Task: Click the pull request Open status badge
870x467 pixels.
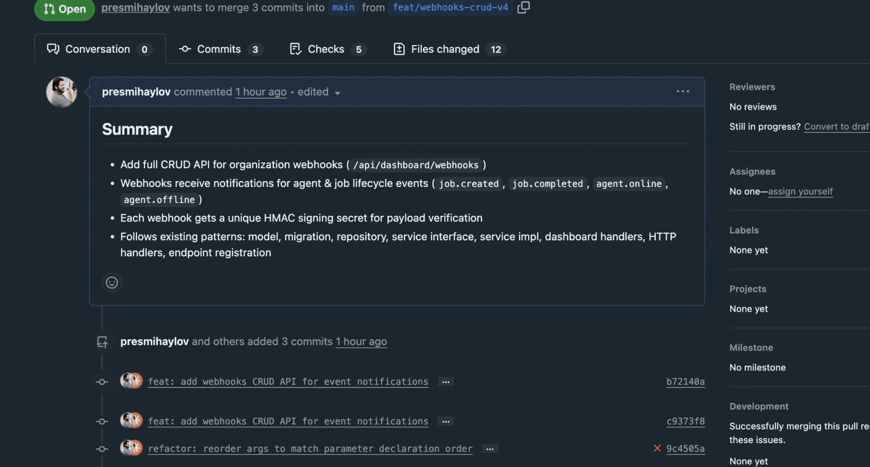Action: click(x=64, y=9)
